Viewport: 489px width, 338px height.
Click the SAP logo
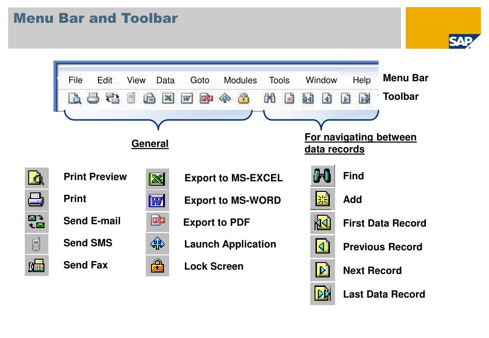tap(464, 41)
